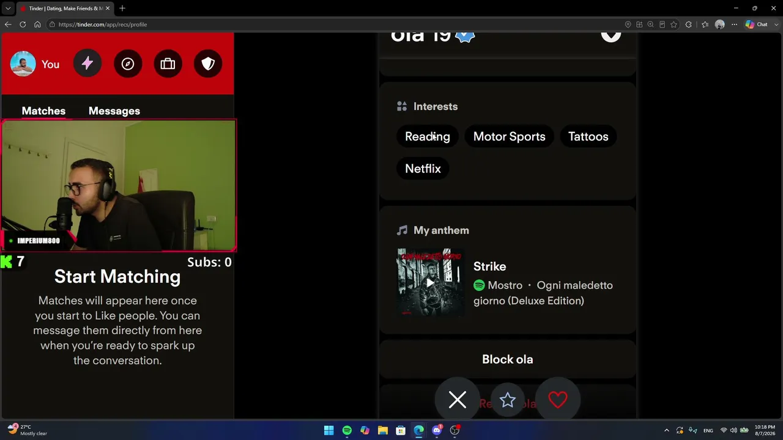Open File Explorer from the taskbar

(383, 430)
